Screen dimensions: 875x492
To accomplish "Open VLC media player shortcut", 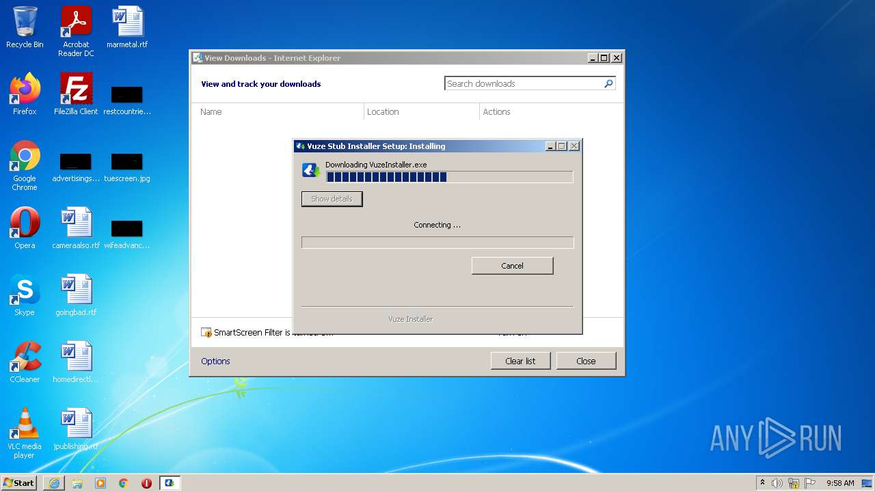I will tap(25, 433).
